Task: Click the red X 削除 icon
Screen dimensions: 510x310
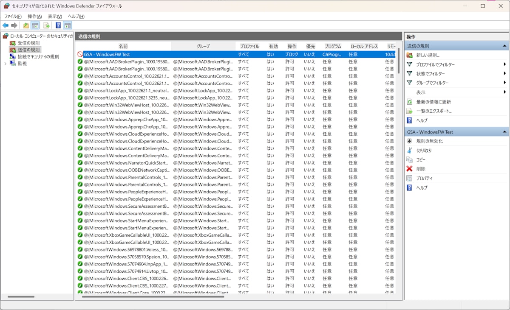Action: [409, 169]
